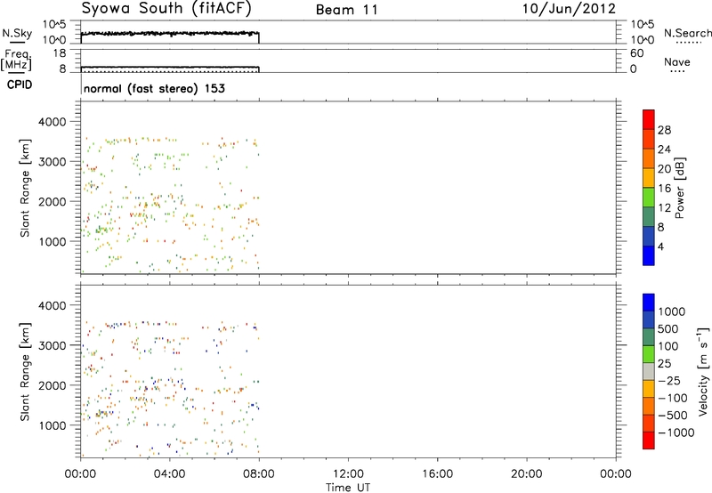This screenshot has height=493, width=712.
Task: Click the date "10/Jun/2012"
Action: click(569, 9)
